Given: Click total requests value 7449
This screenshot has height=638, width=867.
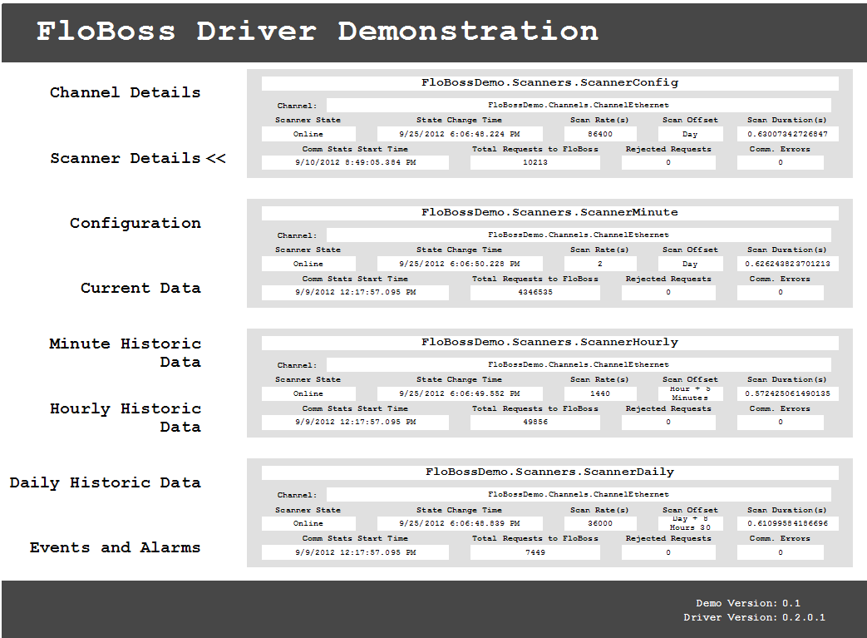Looking at the screenshot, I should [x=535, y=552].
